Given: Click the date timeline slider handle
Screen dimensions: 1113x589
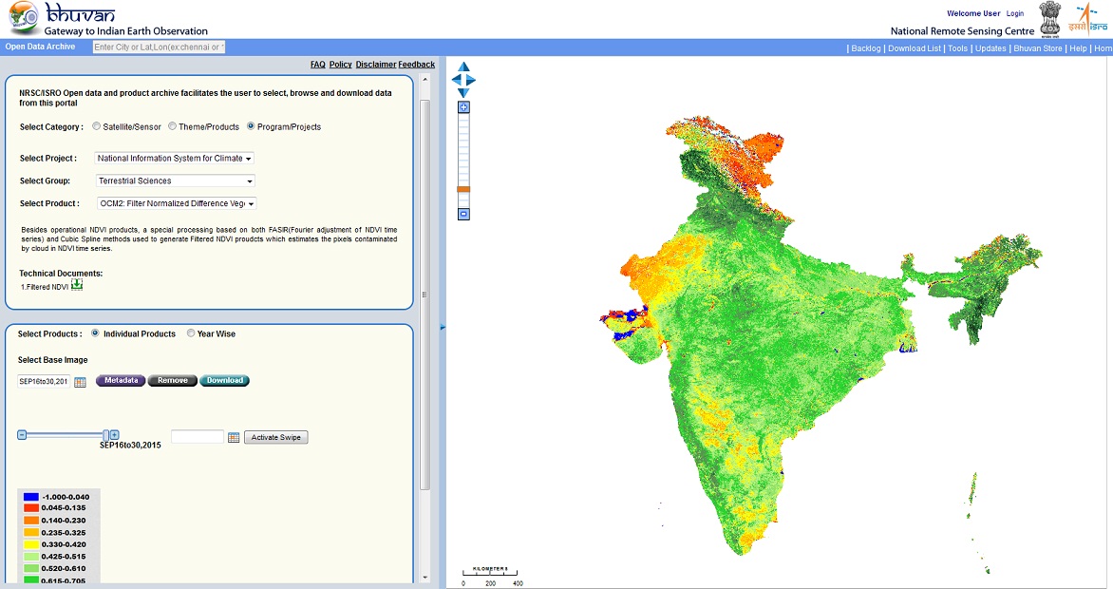Looking at the screenshot, I should (x=105, y=435).
